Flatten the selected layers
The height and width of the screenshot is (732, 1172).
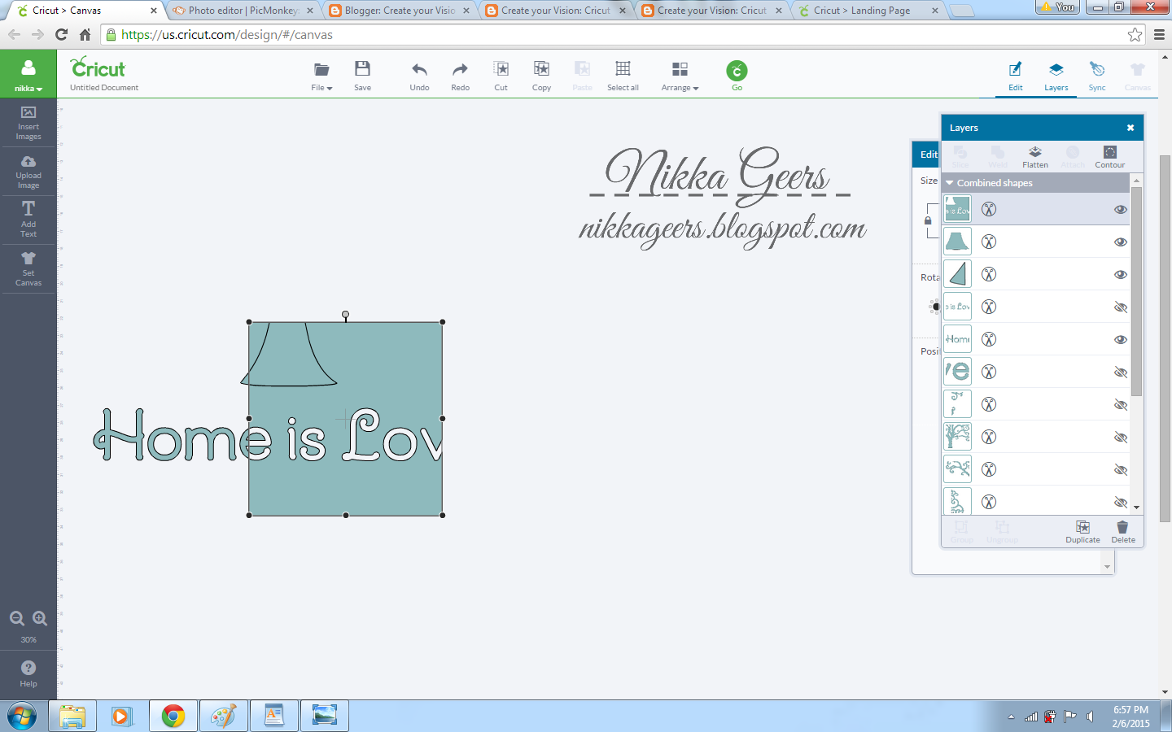(x=1034, y=155)
